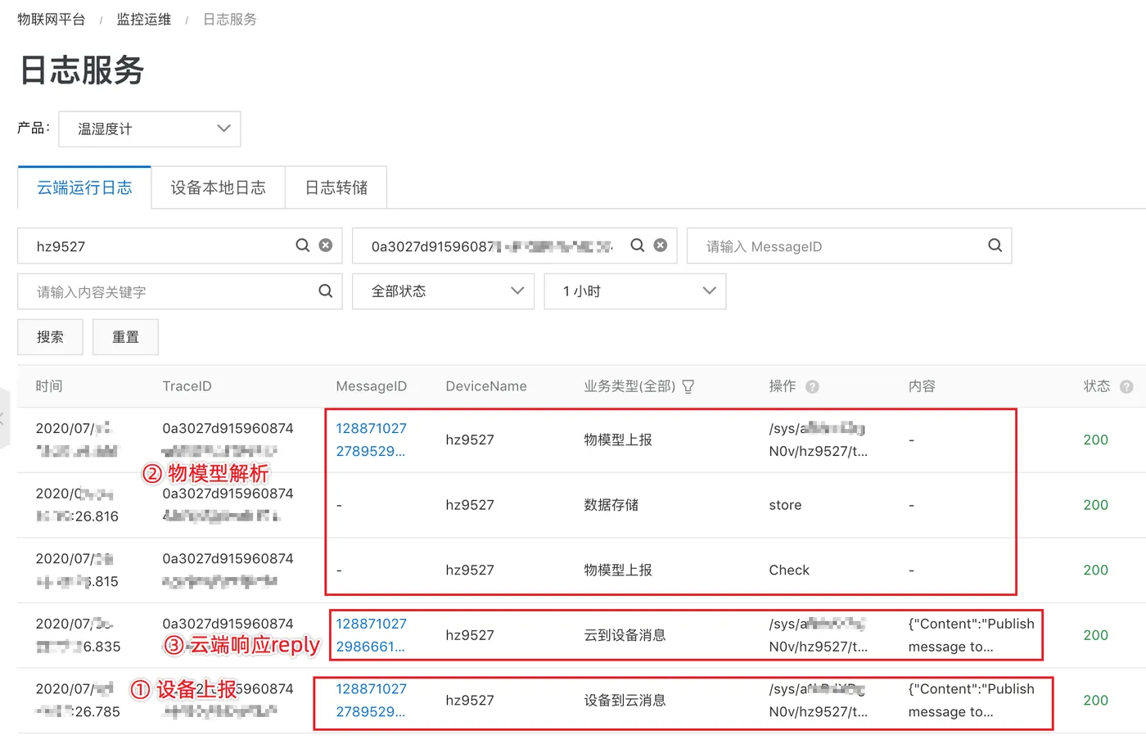Screen dimensions: 1146x753
Task: Open the 1 小时 time range dropdown
Action: [635, 291]
